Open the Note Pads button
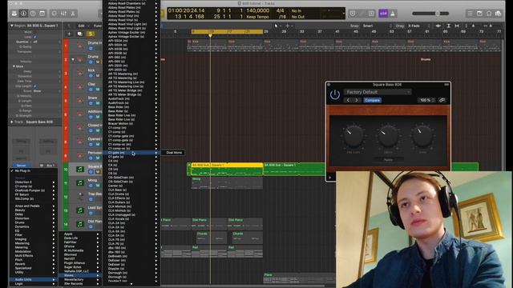 point(479,14)
